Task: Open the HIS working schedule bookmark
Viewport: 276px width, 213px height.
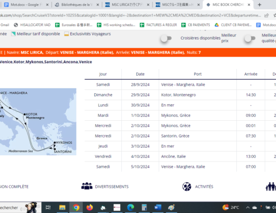Action: (116, 25)
